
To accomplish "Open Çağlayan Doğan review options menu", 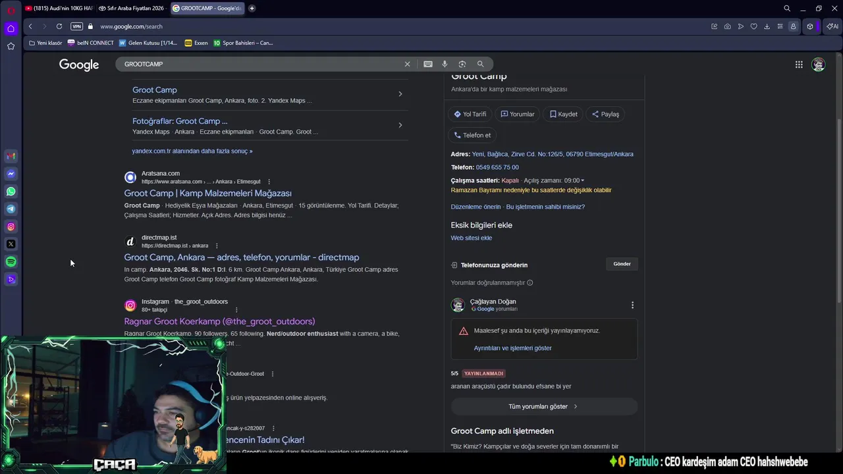I will pyautogui.click(x=632, y=305).
